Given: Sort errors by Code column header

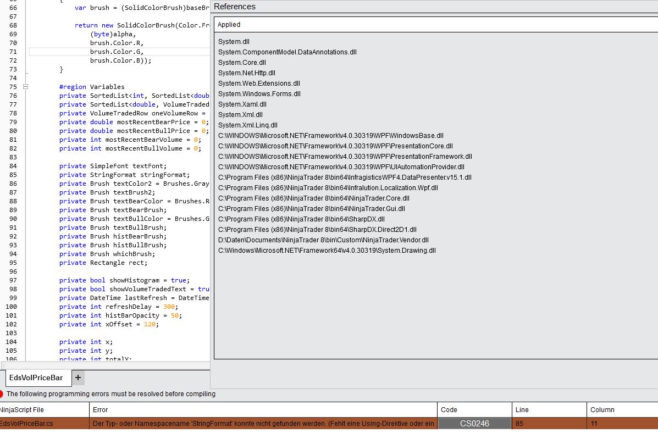Looking at the screenshot, I should pyautogui.click(x=474, y=409).
